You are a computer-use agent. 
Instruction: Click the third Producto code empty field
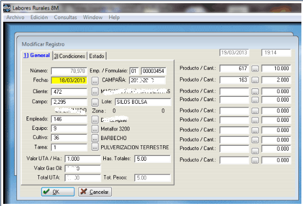click(x=234, y=91)
